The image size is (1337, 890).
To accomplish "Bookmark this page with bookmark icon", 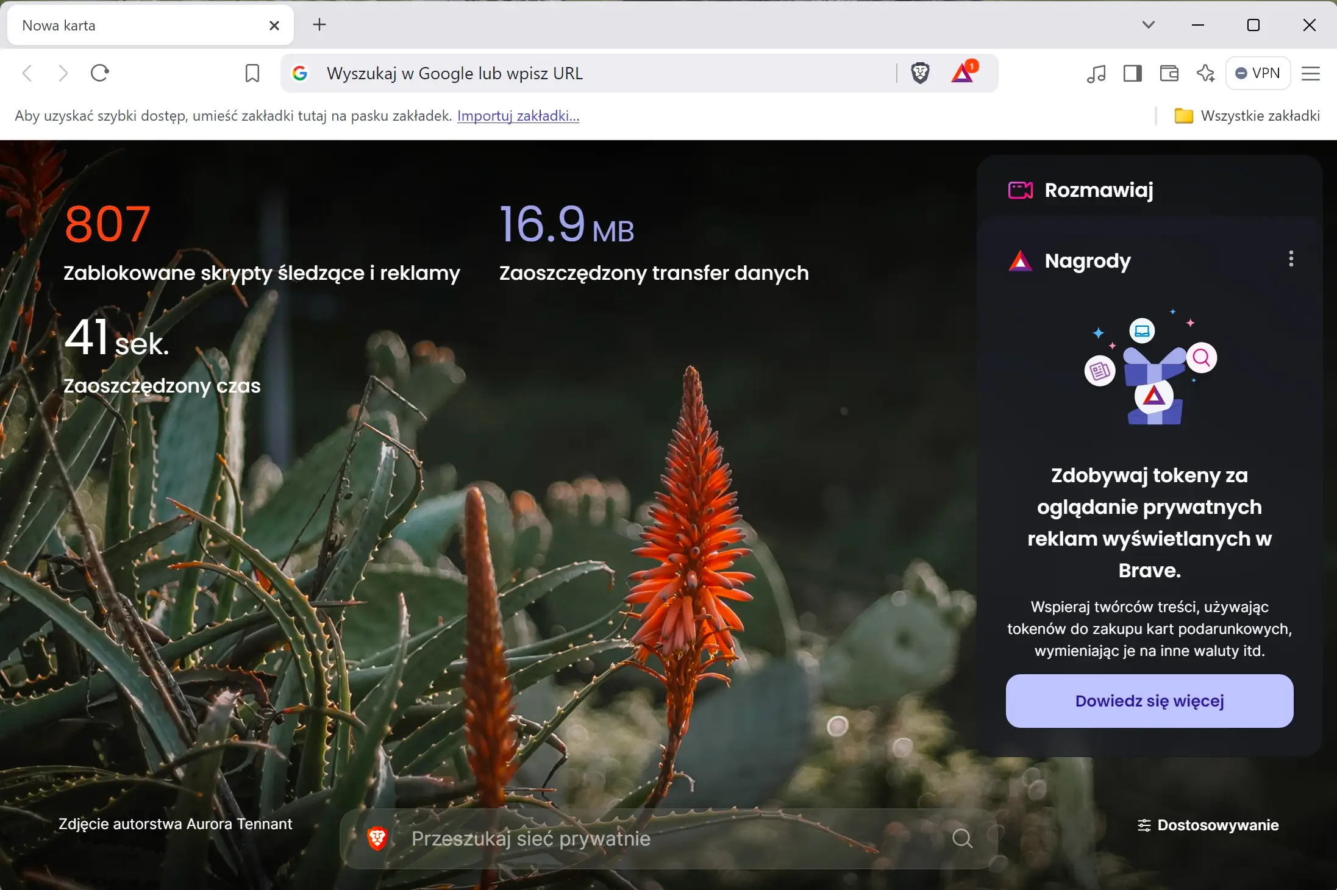I will pyautogui.click(x=252, y=74).
